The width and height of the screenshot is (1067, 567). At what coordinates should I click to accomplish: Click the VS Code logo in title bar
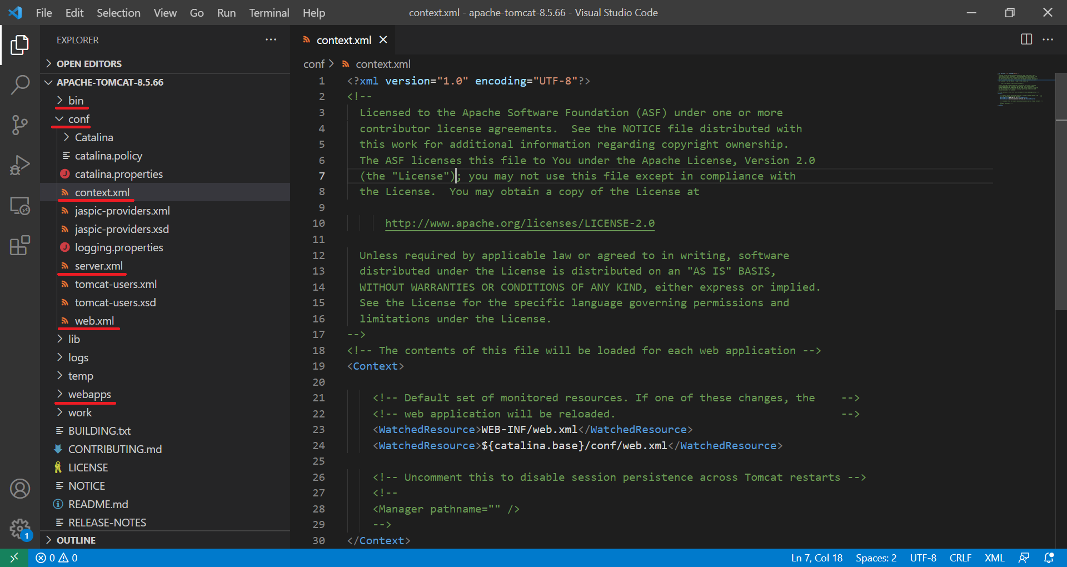[x=15, y=12]
